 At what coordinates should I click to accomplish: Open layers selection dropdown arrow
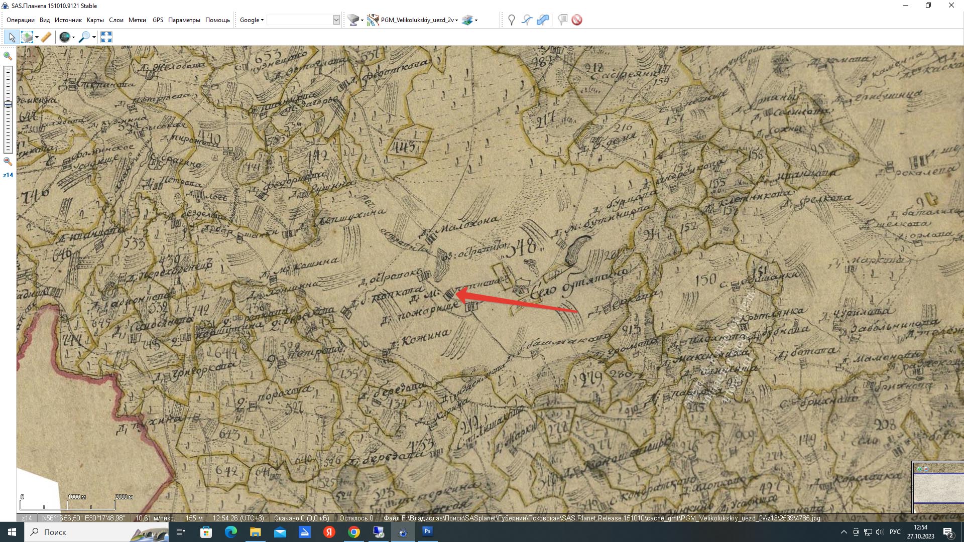point(476,21)
